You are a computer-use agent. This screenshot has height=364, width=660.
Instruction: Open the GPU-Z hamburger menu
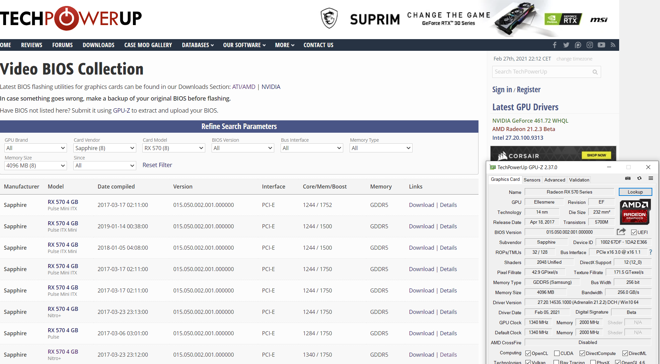(x=651, y=178)
